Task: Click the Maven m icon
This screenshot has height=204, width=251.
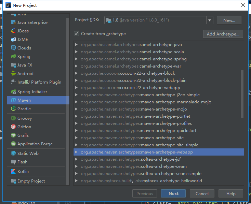Action: tap(13, 100)
